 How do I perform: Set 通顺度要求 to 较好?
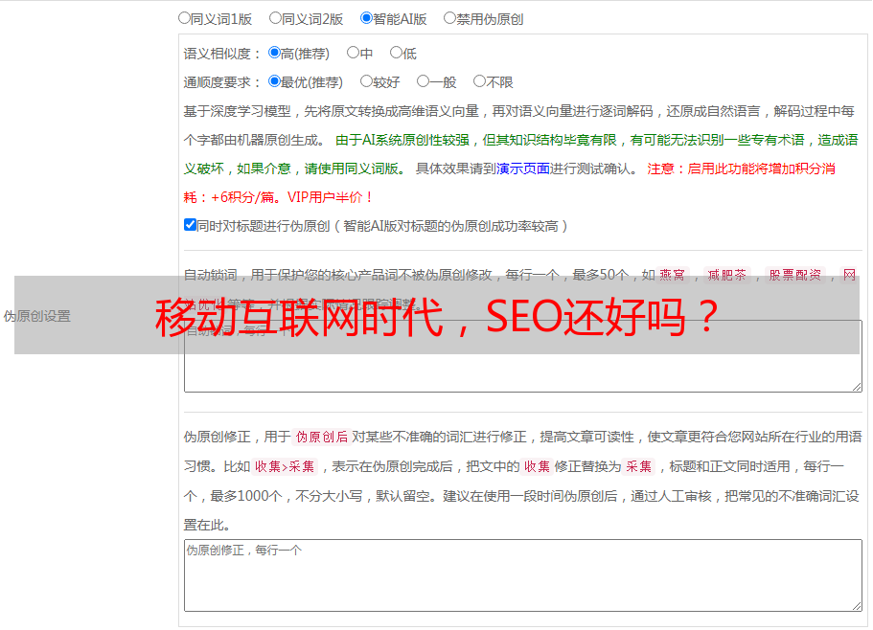coord(366,81)
